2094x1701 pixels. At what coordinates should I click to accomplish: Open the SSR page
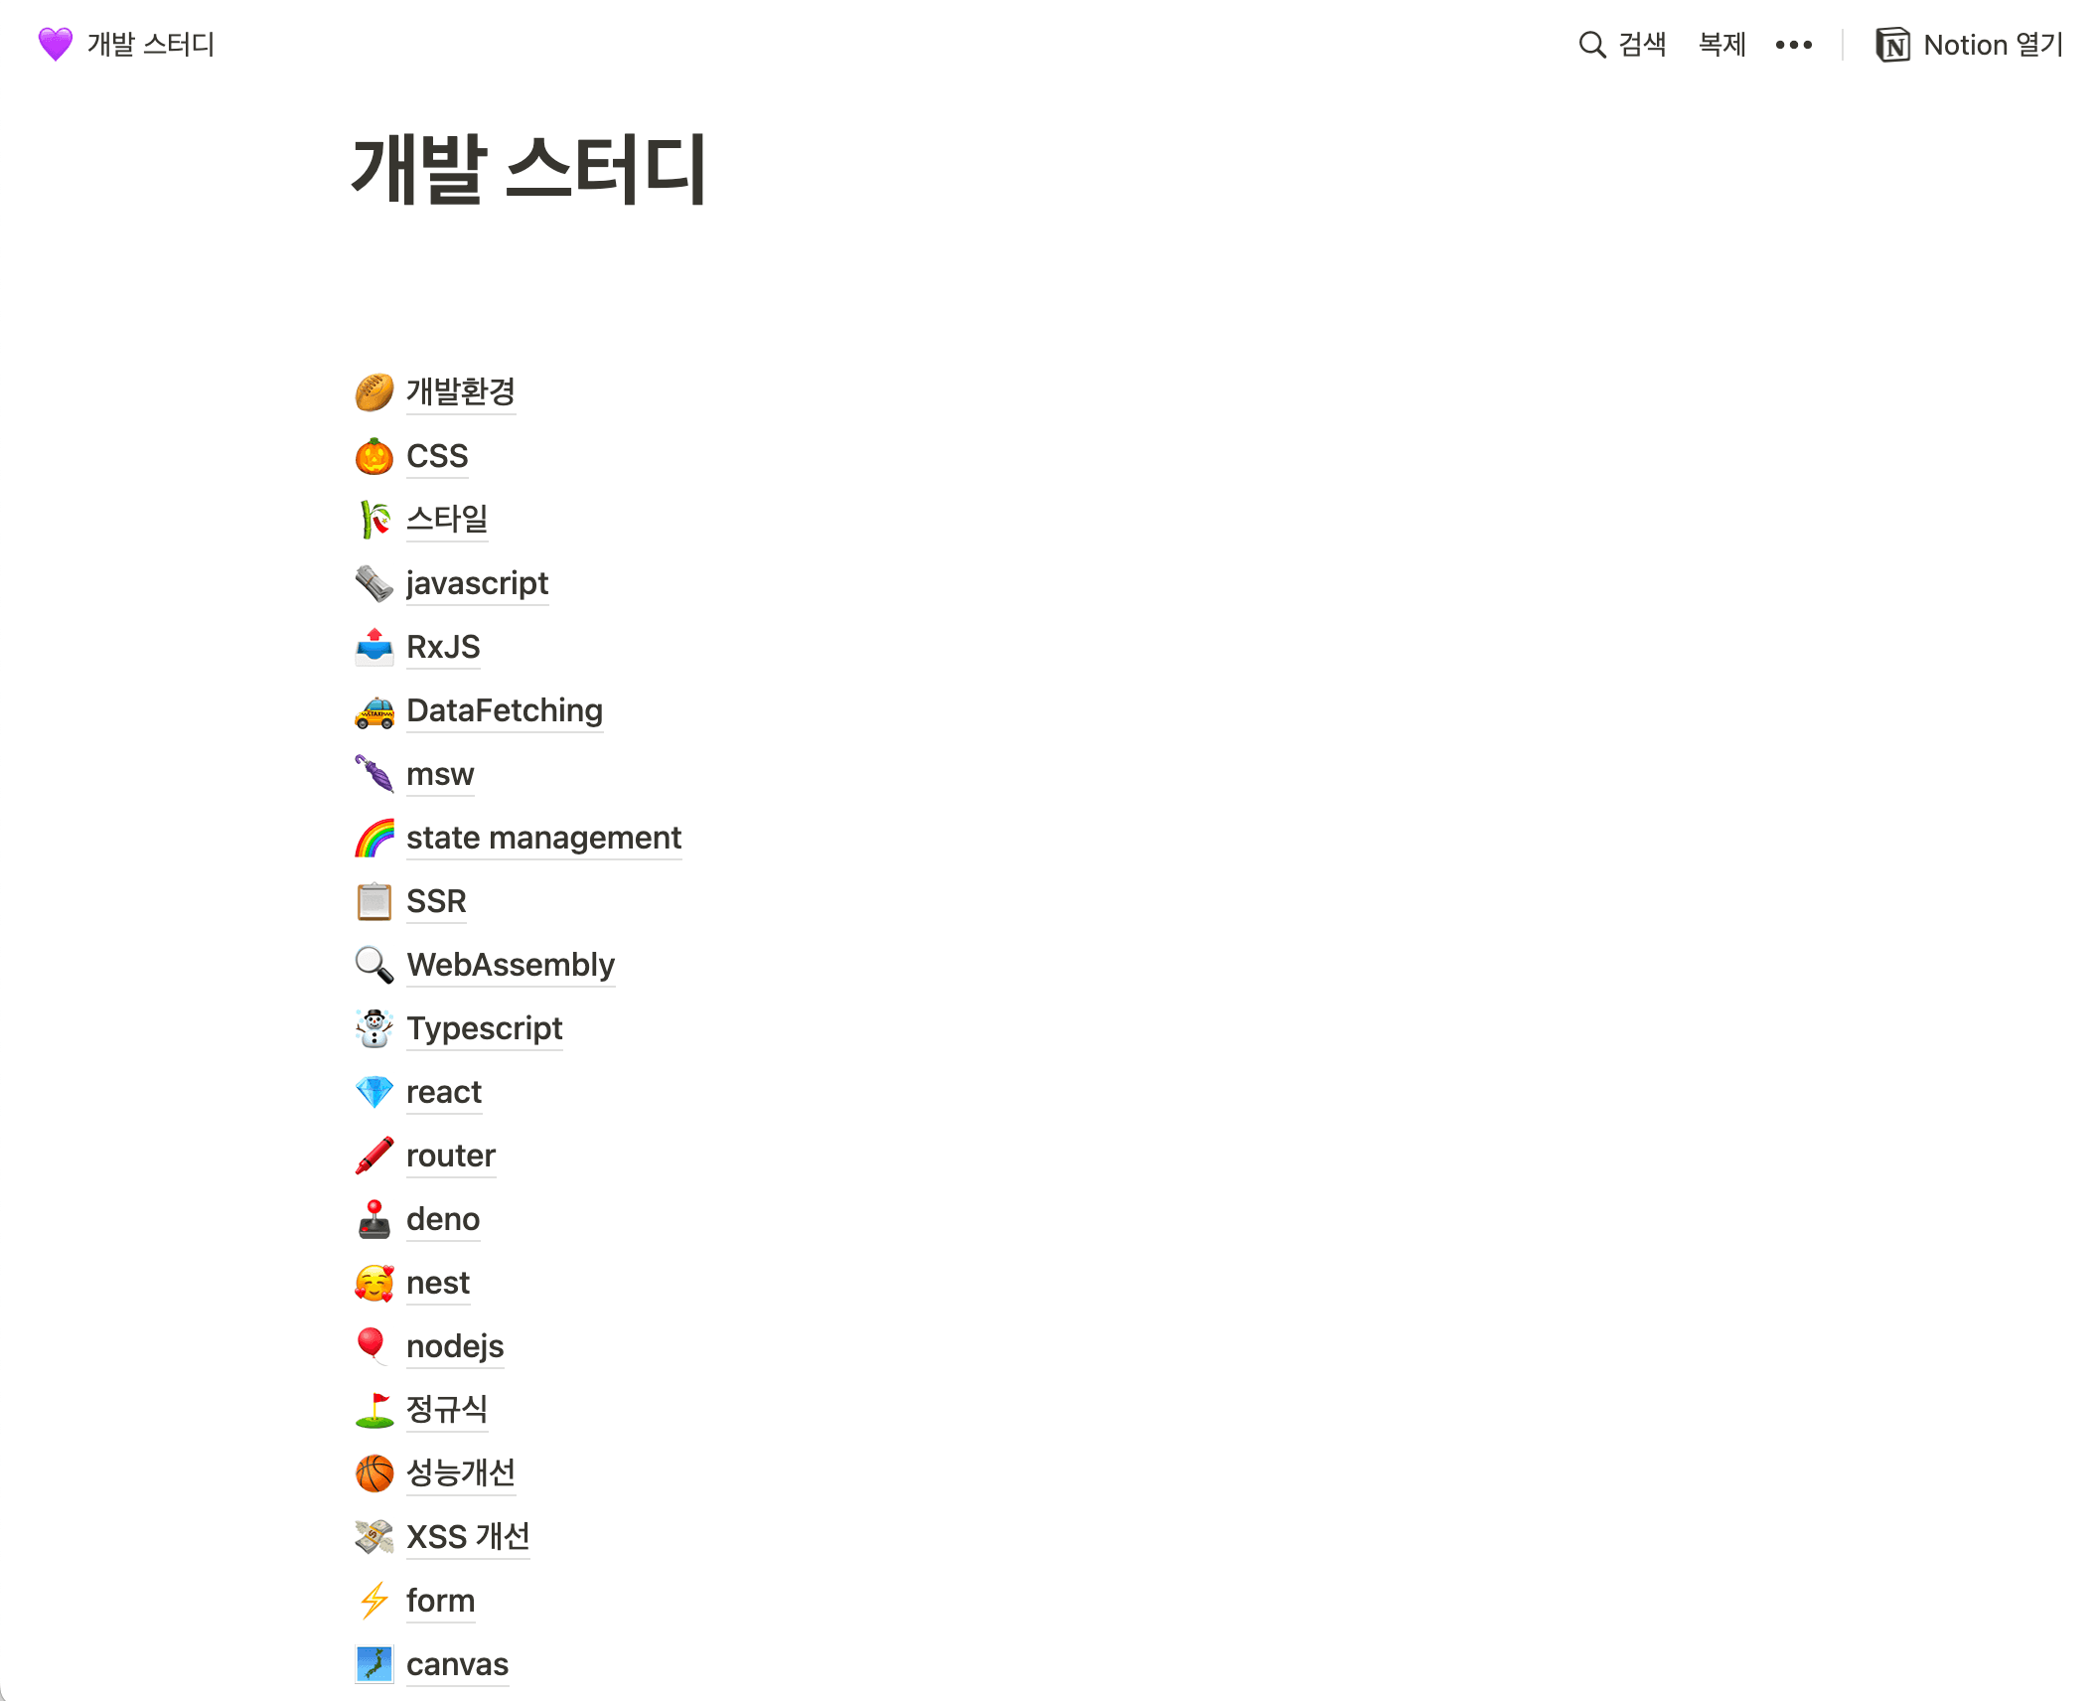(x=436, y=901)
